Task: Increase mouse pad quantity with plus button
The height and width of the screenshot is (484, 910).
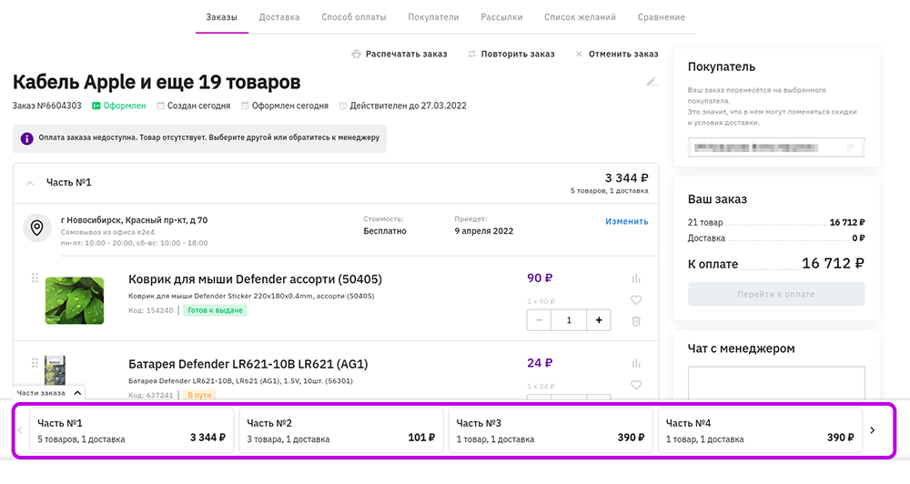Action: [599, 320]
